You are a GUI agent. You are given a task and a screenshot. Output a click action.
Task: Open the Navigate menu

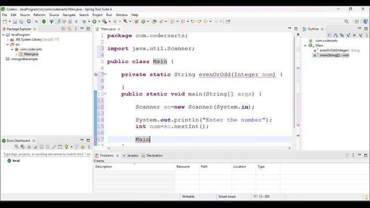(x=69, y=15)
